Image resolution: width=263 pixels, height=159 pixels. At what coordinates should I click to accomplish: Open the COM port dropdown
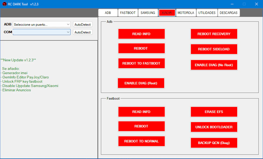coord(42,32)
